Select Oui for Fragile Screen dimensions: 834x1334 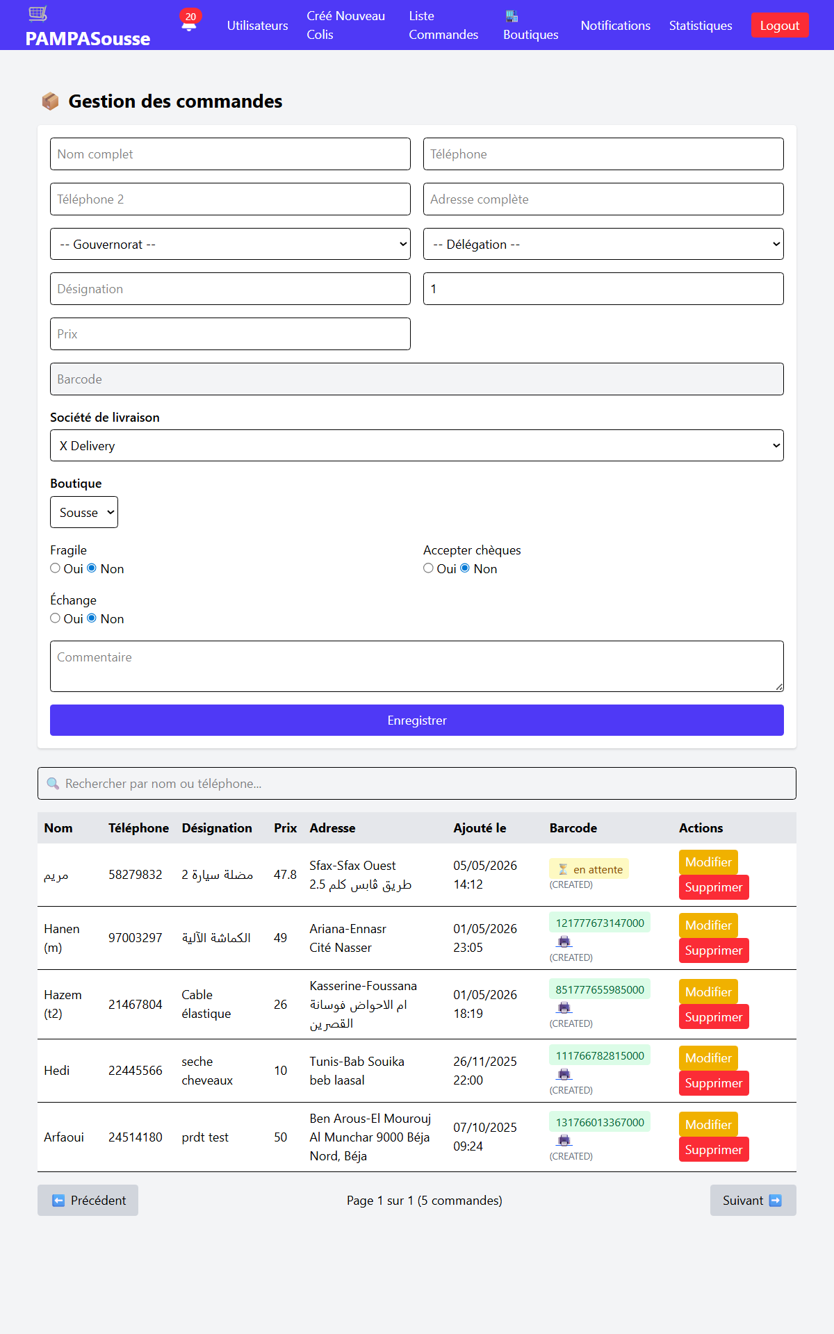point(55,568)
